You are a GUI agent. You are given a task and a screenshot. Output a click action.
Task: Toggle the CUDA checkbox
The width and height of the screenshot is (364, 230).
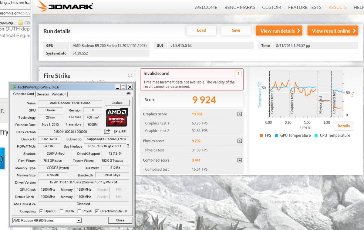[62, 211]
